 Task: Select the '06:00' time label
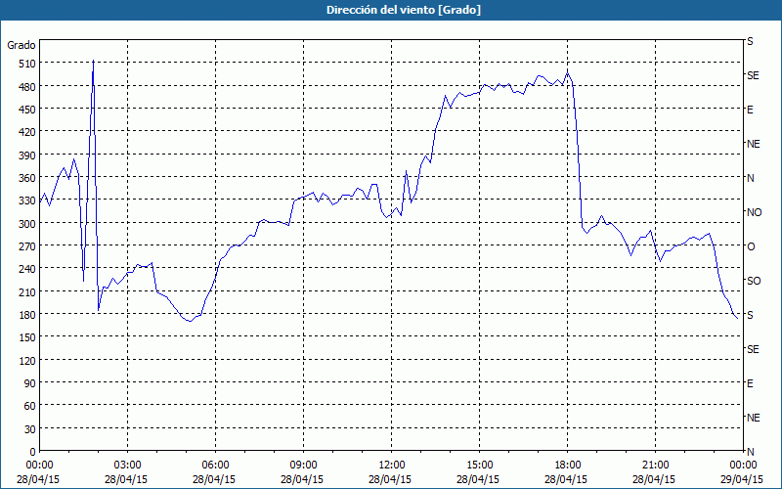click(215, 466)
